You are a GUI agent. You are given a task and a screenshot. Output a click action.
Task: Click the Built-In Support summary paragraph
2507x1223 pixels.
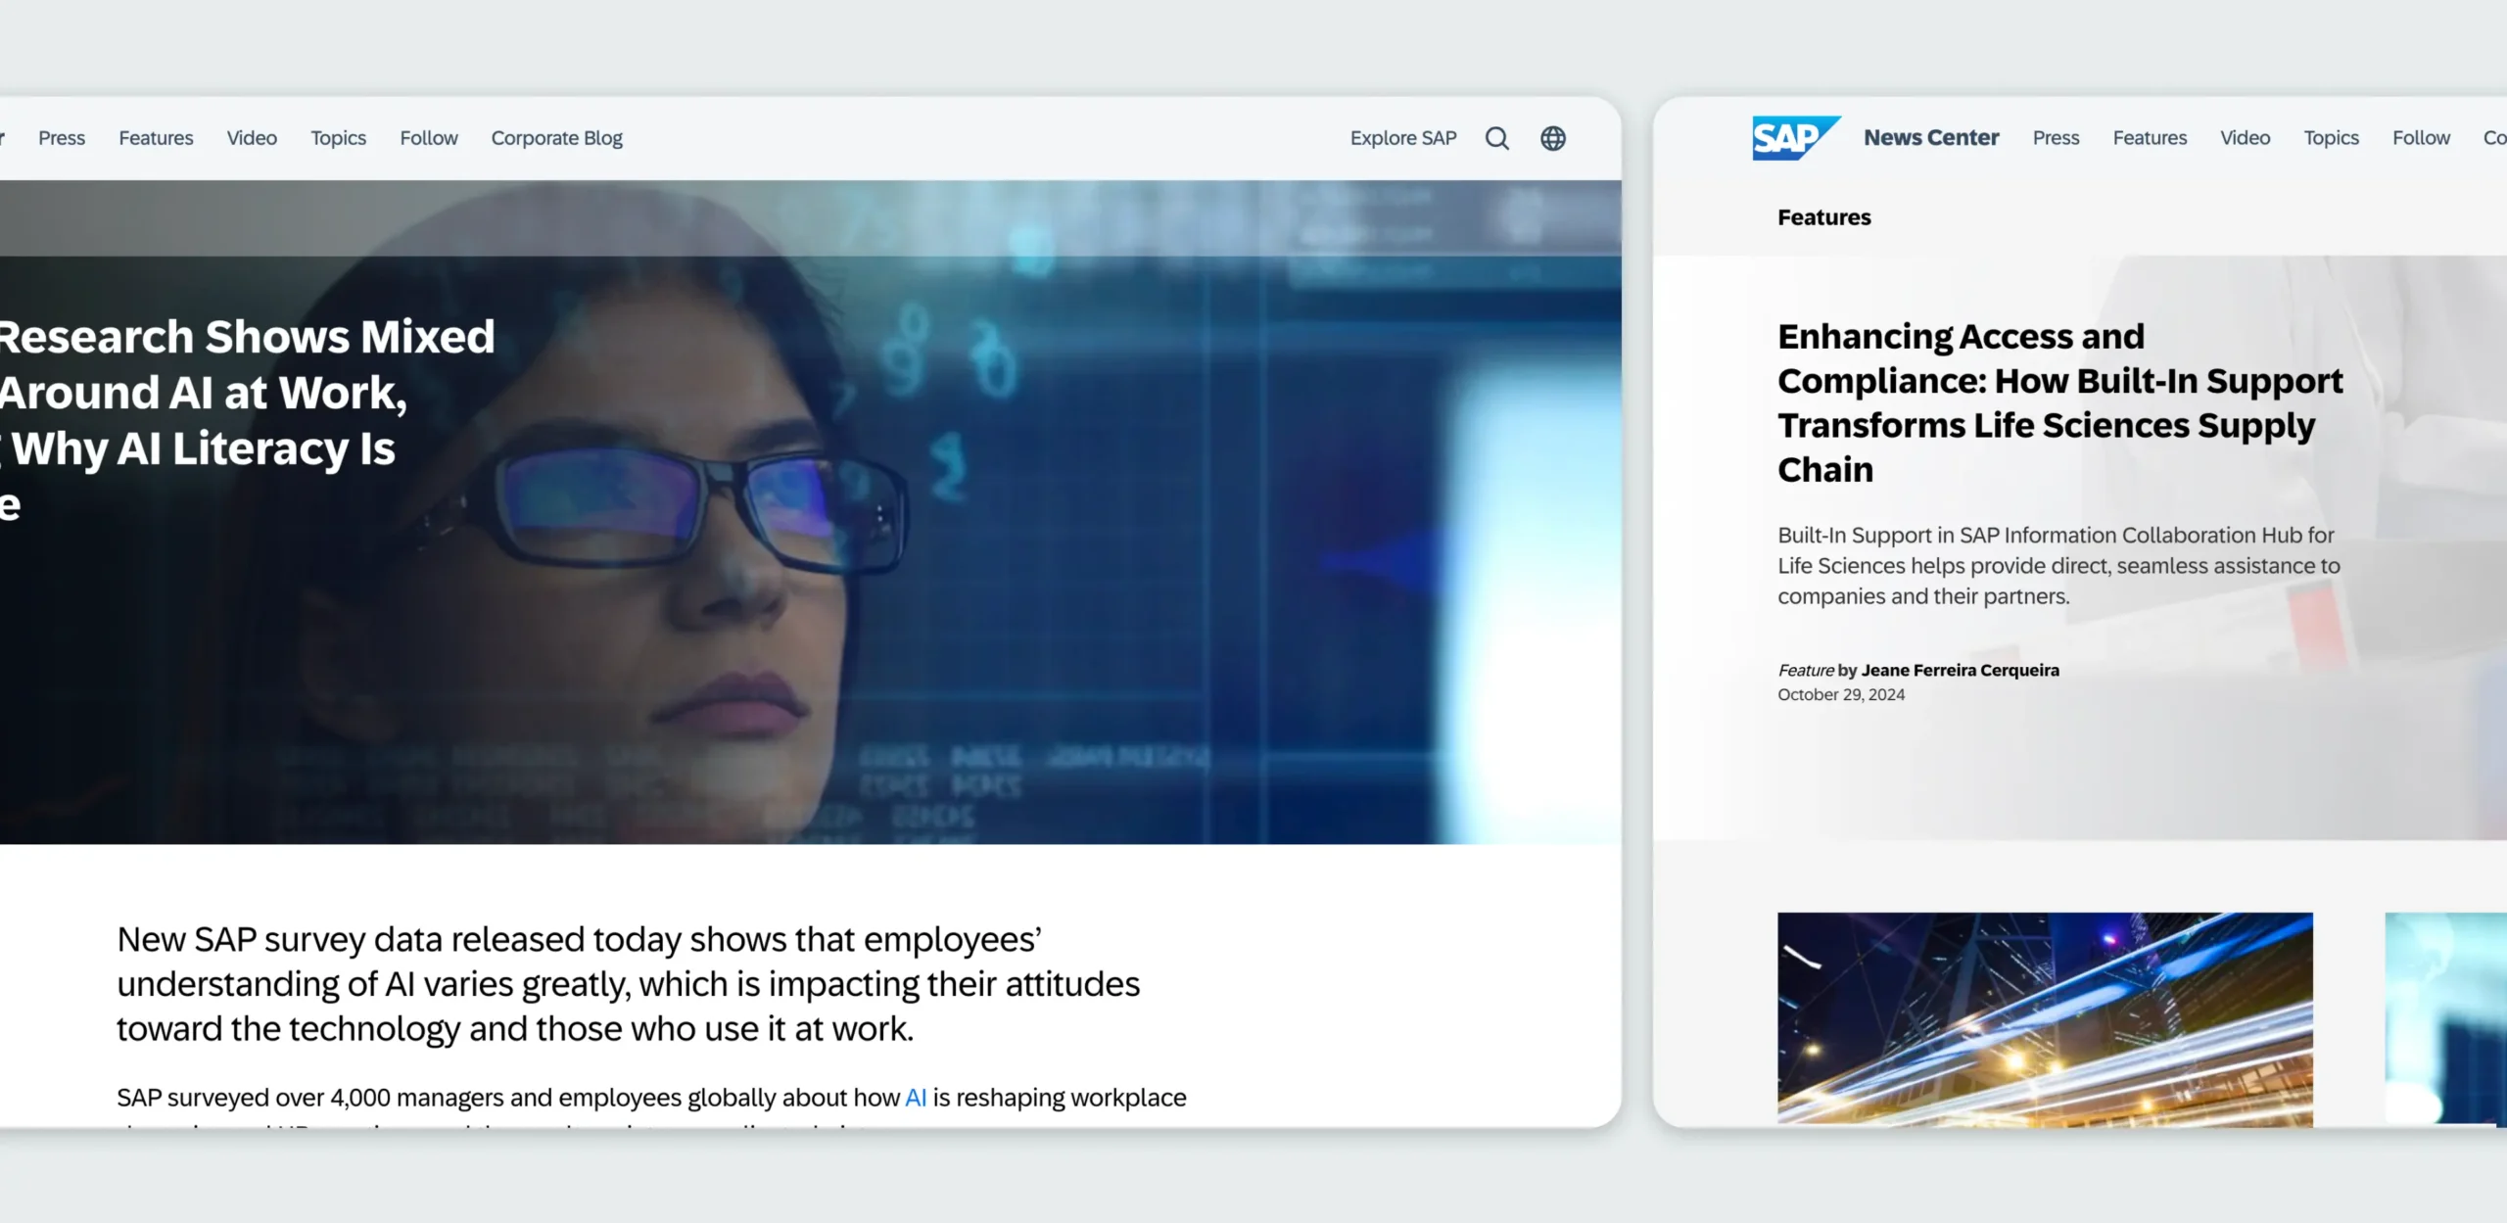[x=2058, y=565]
